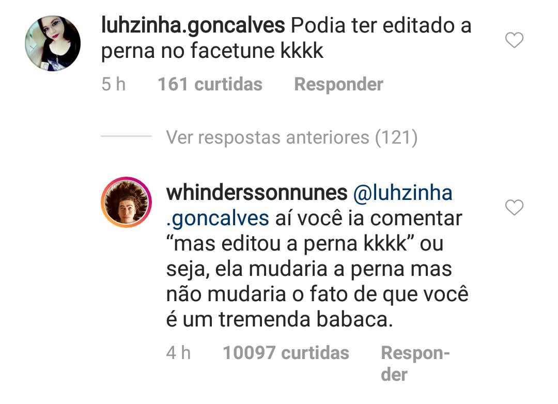Like whinderssonnunes's reply with the heart icon

[x=514, y=208]
